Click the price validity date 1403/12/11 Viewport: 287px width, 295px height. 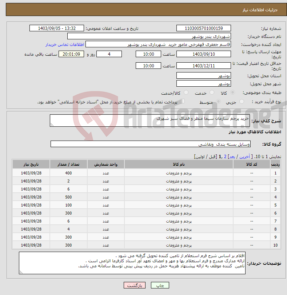pyautogui.click(x=204, y=66)
